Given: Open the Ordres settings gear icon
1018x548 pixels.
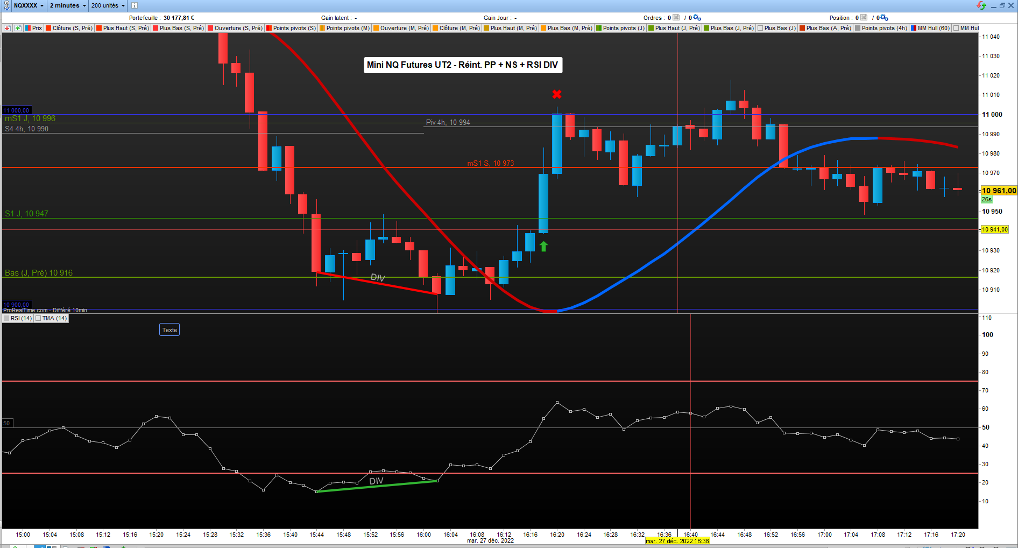Looking at the screenshot, I should (x=697, y=18).
